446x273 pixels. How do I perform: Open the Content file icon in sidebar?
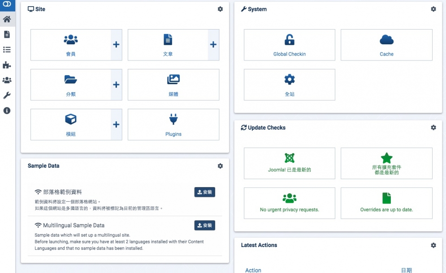(x=7, y=34)
